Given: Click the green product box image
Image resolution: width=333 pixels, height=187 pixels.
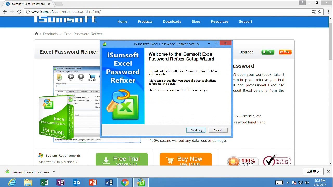Looking at the screenshot, I should point(56,117).
